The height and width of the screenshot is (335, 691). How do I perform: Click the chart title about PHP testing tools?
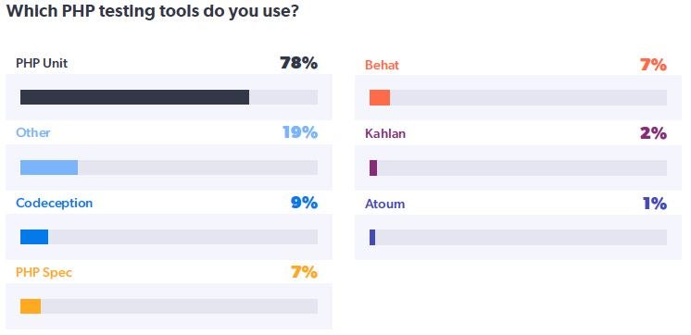pyautogui.click(x=153, y=11)
